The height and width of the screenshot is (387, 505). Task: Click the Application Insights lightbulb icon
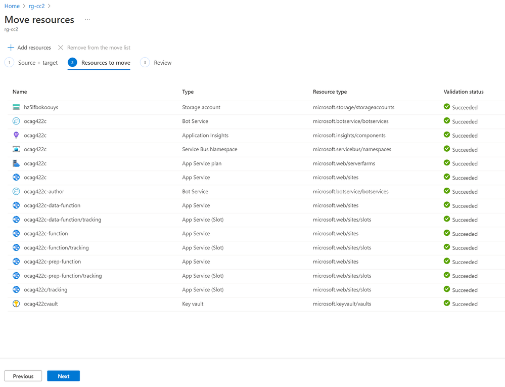point(16,135)
